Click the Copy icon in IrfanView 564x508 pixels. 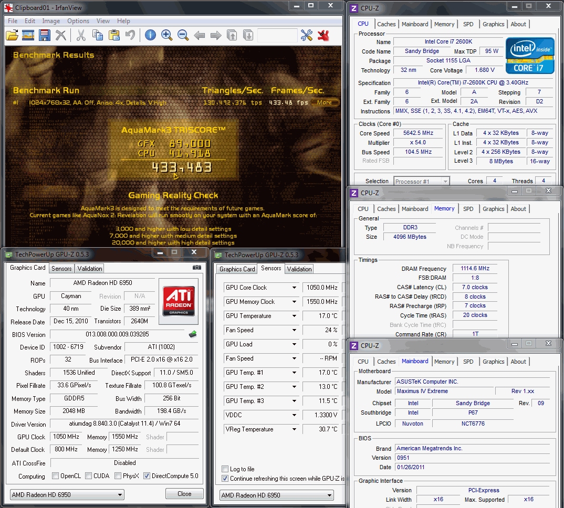[98, 35]
